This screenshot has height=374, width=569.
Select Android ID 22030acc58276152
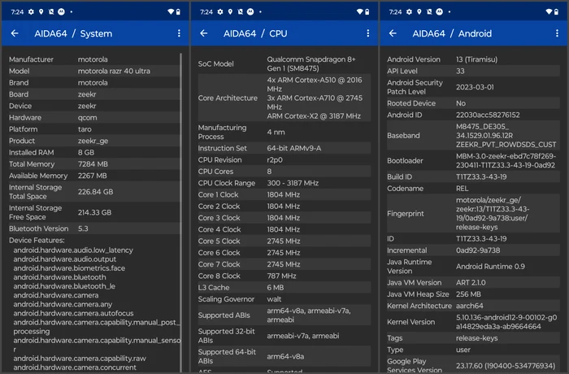488,115
